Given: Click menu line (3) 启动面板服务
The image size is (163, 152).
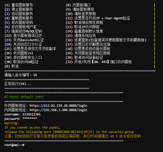Looking at the screenshot, I should [x=19, y=14].
